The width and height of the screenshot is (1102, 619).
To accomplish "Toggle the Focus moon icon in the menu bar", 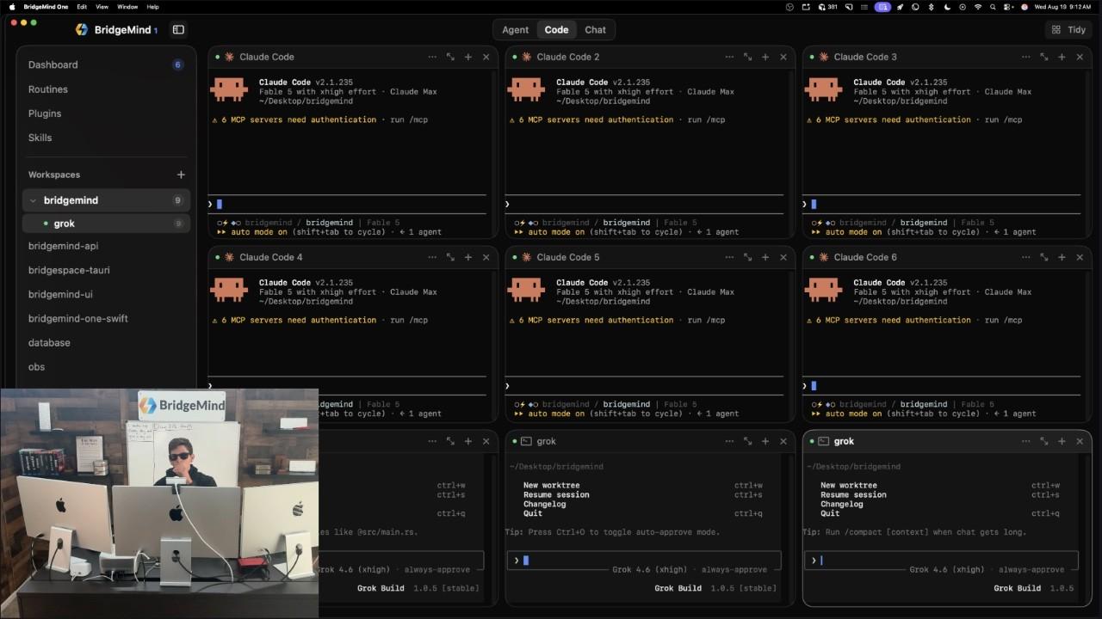I will [x=947, y=7].
